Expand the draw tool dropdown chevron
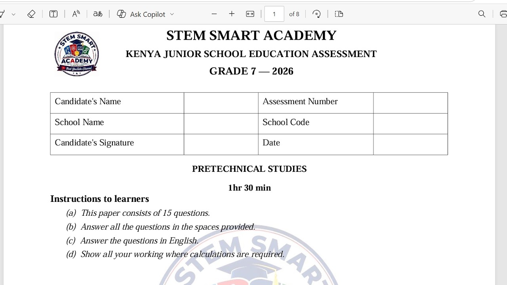 [13, 14]
